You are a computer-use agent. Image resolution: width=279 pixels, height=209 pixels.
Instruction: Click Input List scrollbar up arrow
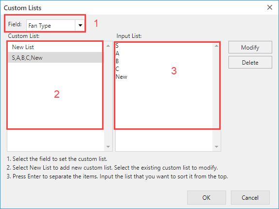(x=216, y=46)
